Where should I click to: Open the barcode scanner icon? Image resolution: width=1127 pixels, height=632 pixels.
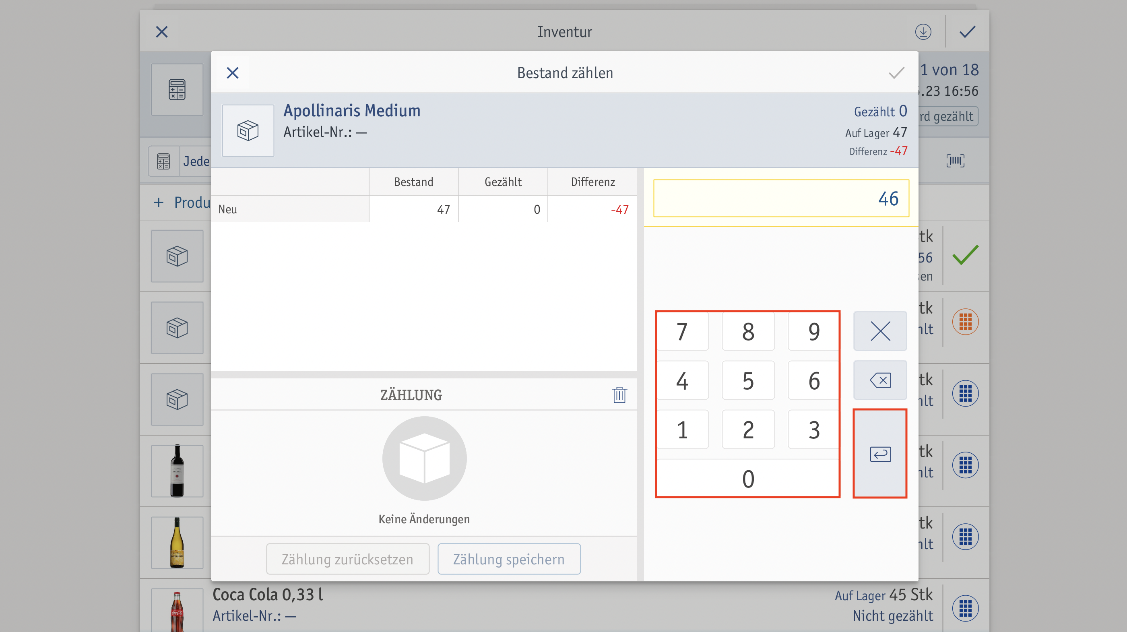tap(956, 161)
